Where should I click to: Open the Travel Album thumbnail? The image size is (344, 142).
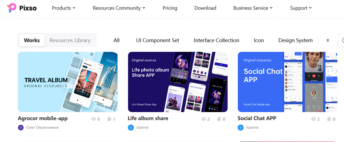[68, 82]
